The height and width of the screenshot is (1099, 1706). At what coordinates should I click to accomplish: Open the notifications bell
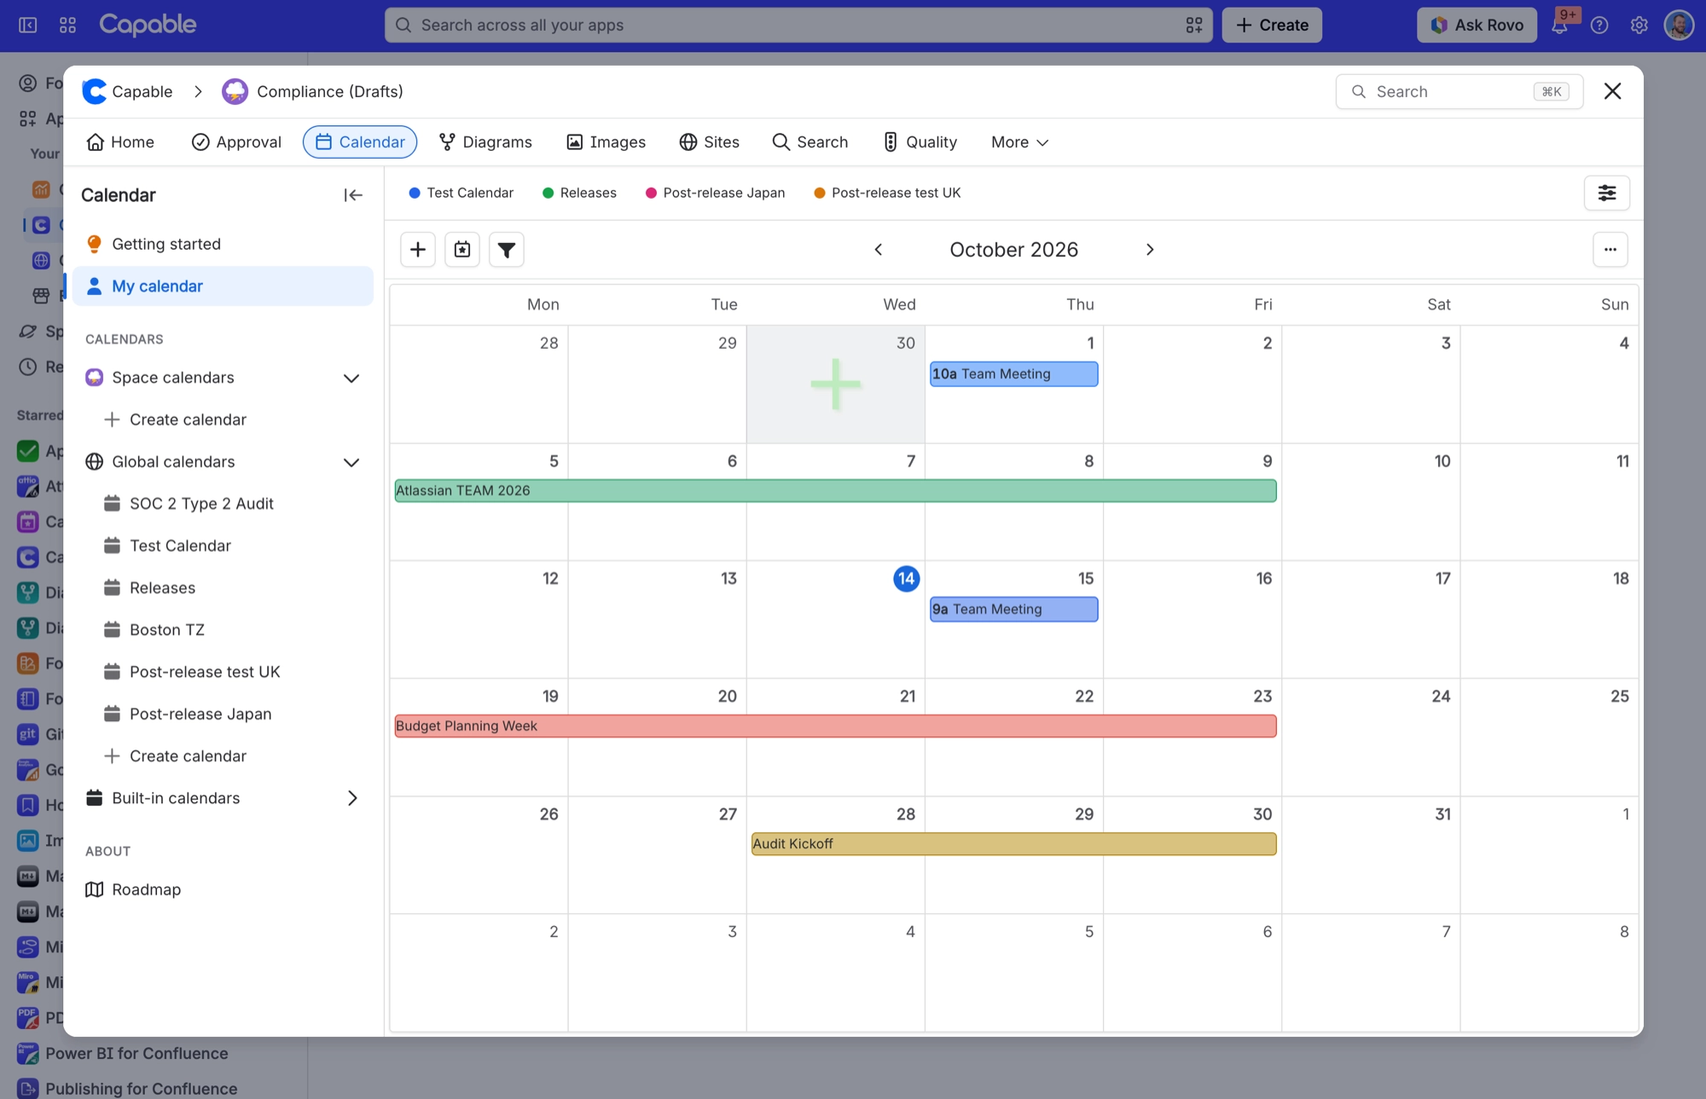(1559, 26)
